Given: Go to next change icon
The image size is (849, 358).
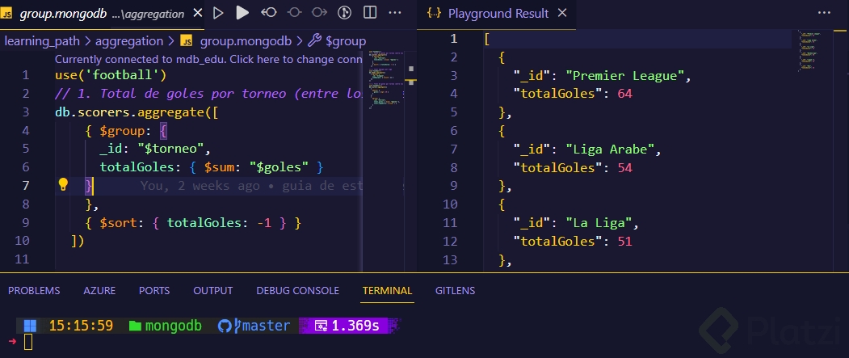Looking at the screenshot, I should tap(319, 12).
